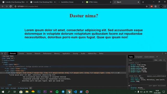
Task: Open PowerShell from the taskbar
Action: coord(81,92)
